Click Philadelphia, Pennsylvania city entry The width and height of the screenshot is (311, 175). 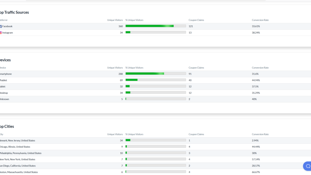[21, 153]
